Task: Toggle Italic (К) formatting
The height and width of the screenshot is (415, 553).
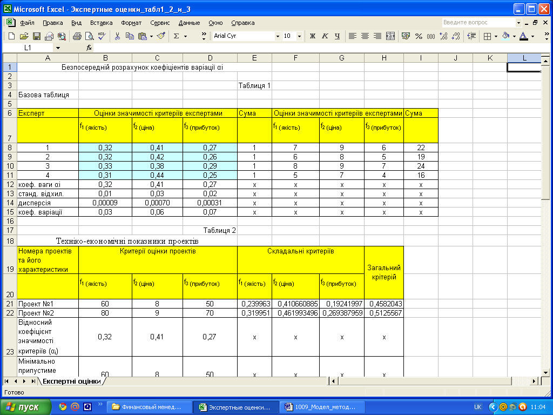Action: (325, 36)
